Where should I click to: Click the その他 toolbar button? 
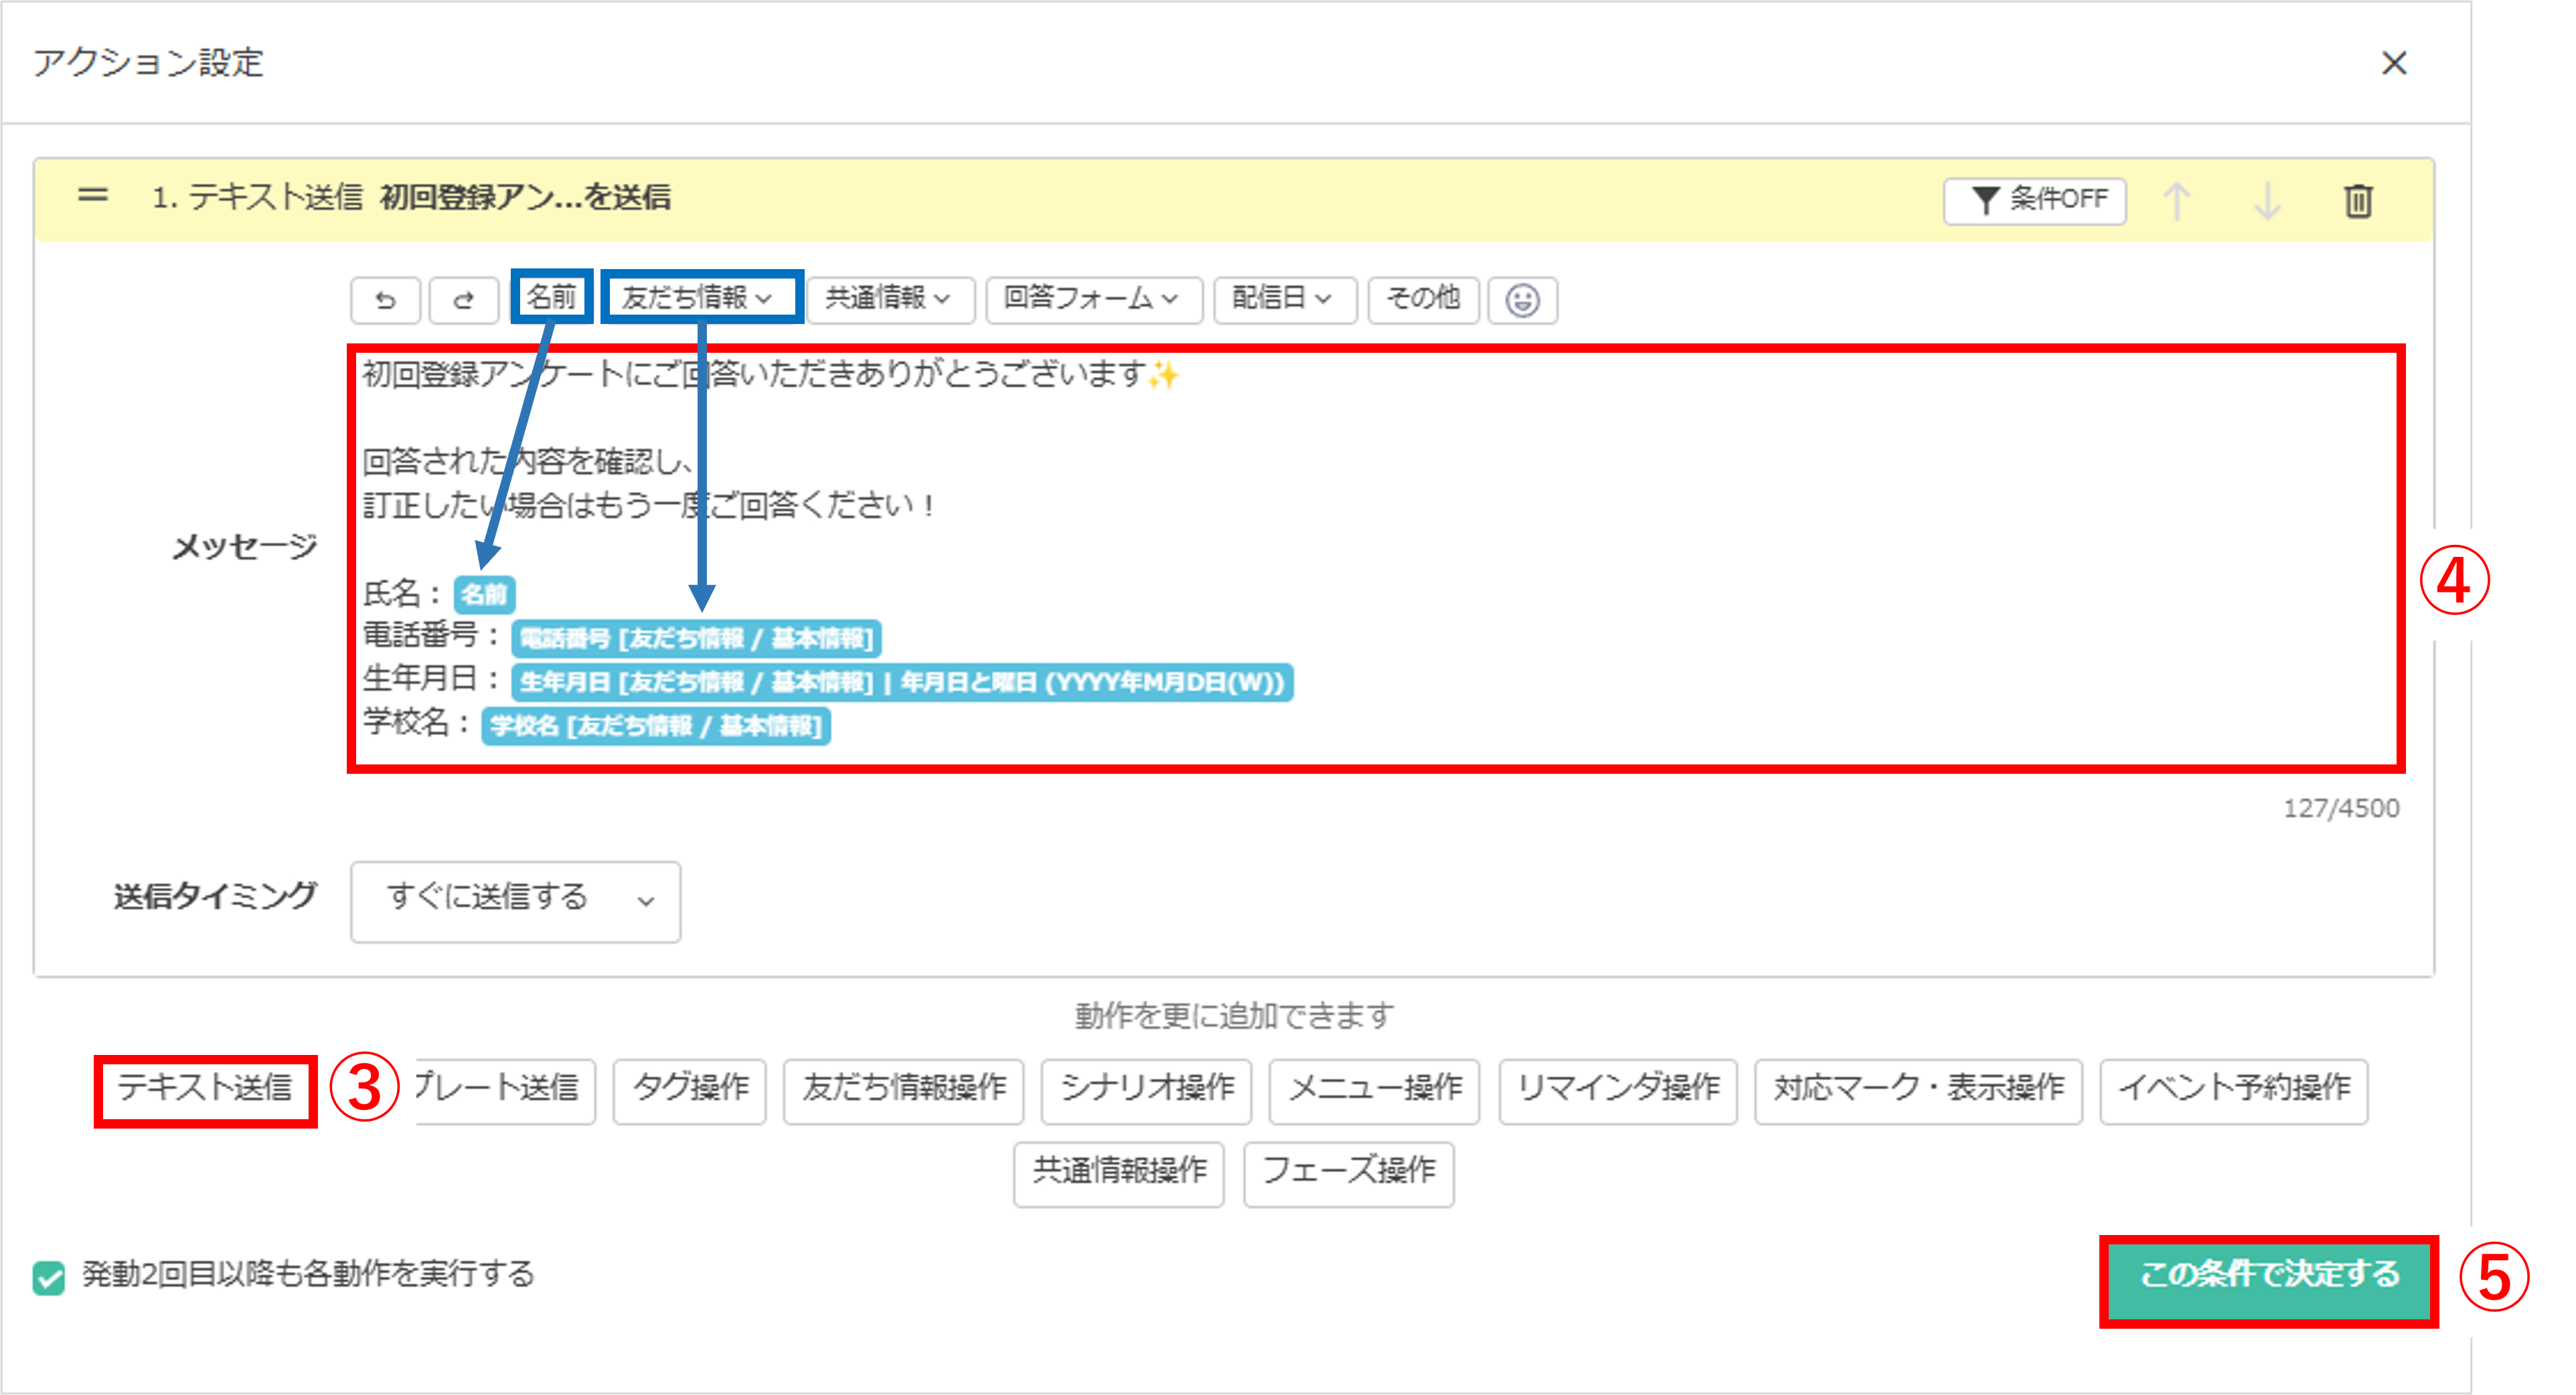[1422, 298]
